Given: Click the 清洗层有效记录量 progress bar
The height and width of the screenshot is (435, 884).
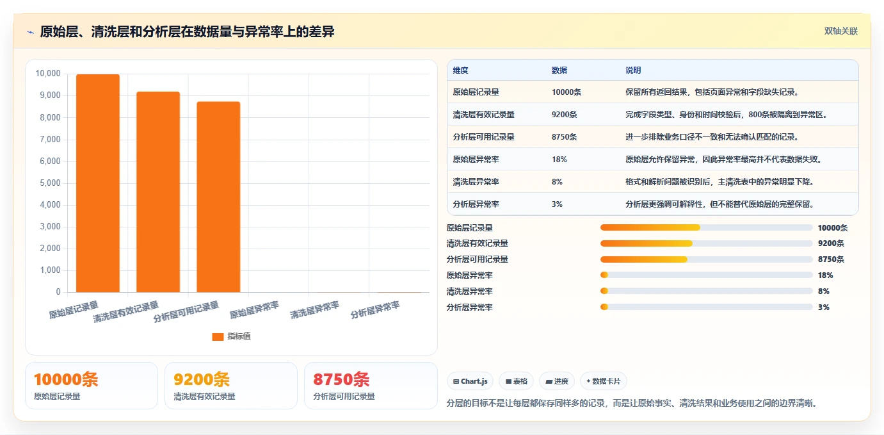Looking at the screenshot, I should [x=707, y=243].
